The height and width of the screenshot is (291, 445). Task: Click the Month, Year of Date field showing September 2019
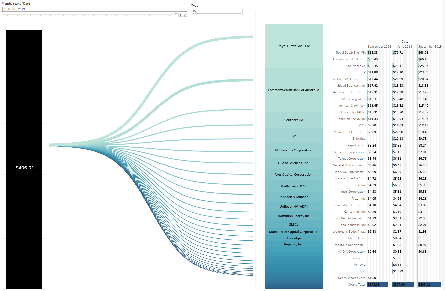pos(95,9)
